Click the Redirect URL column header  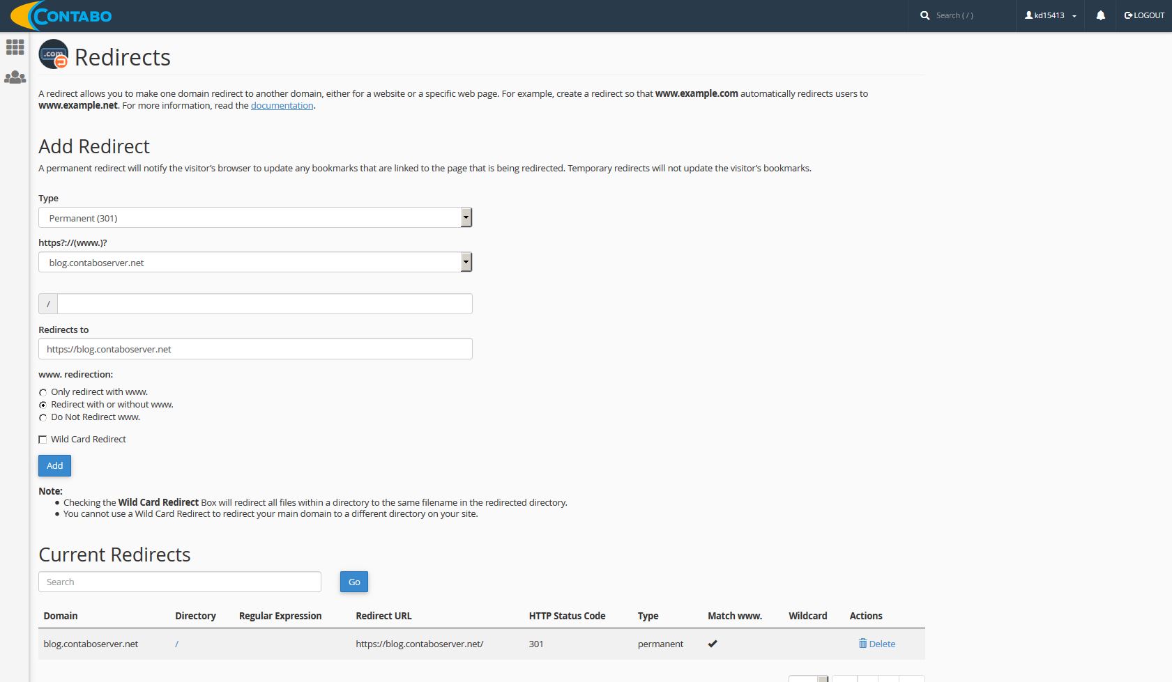383,616
